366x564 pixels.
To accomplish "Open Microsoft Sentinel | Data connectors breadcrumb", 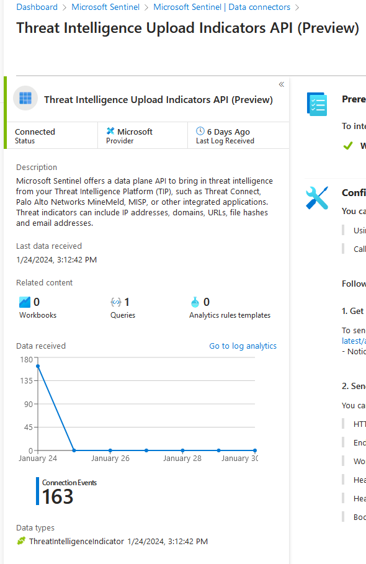I will [221, 7].
